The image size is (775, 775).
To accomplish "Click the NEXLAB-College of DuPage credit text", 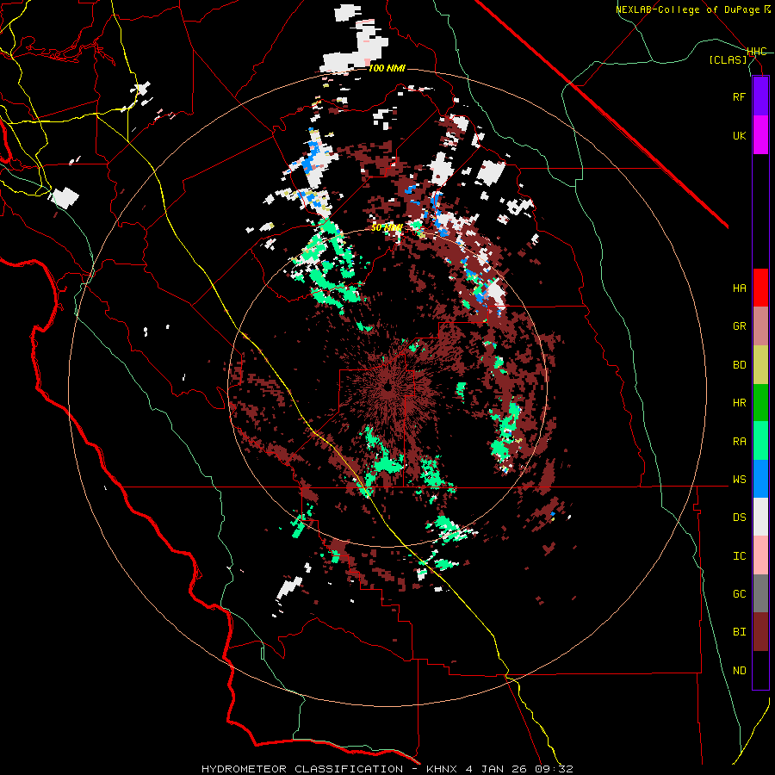I will 693,9.
